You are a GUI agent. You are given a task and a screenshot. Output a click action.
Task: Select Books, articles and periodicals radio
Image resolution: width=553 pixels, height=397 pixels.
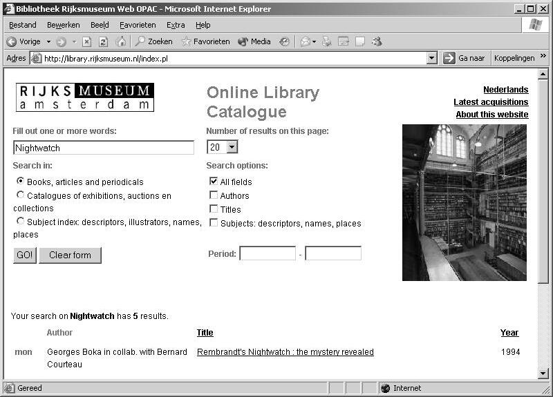[x=21, y=181]
